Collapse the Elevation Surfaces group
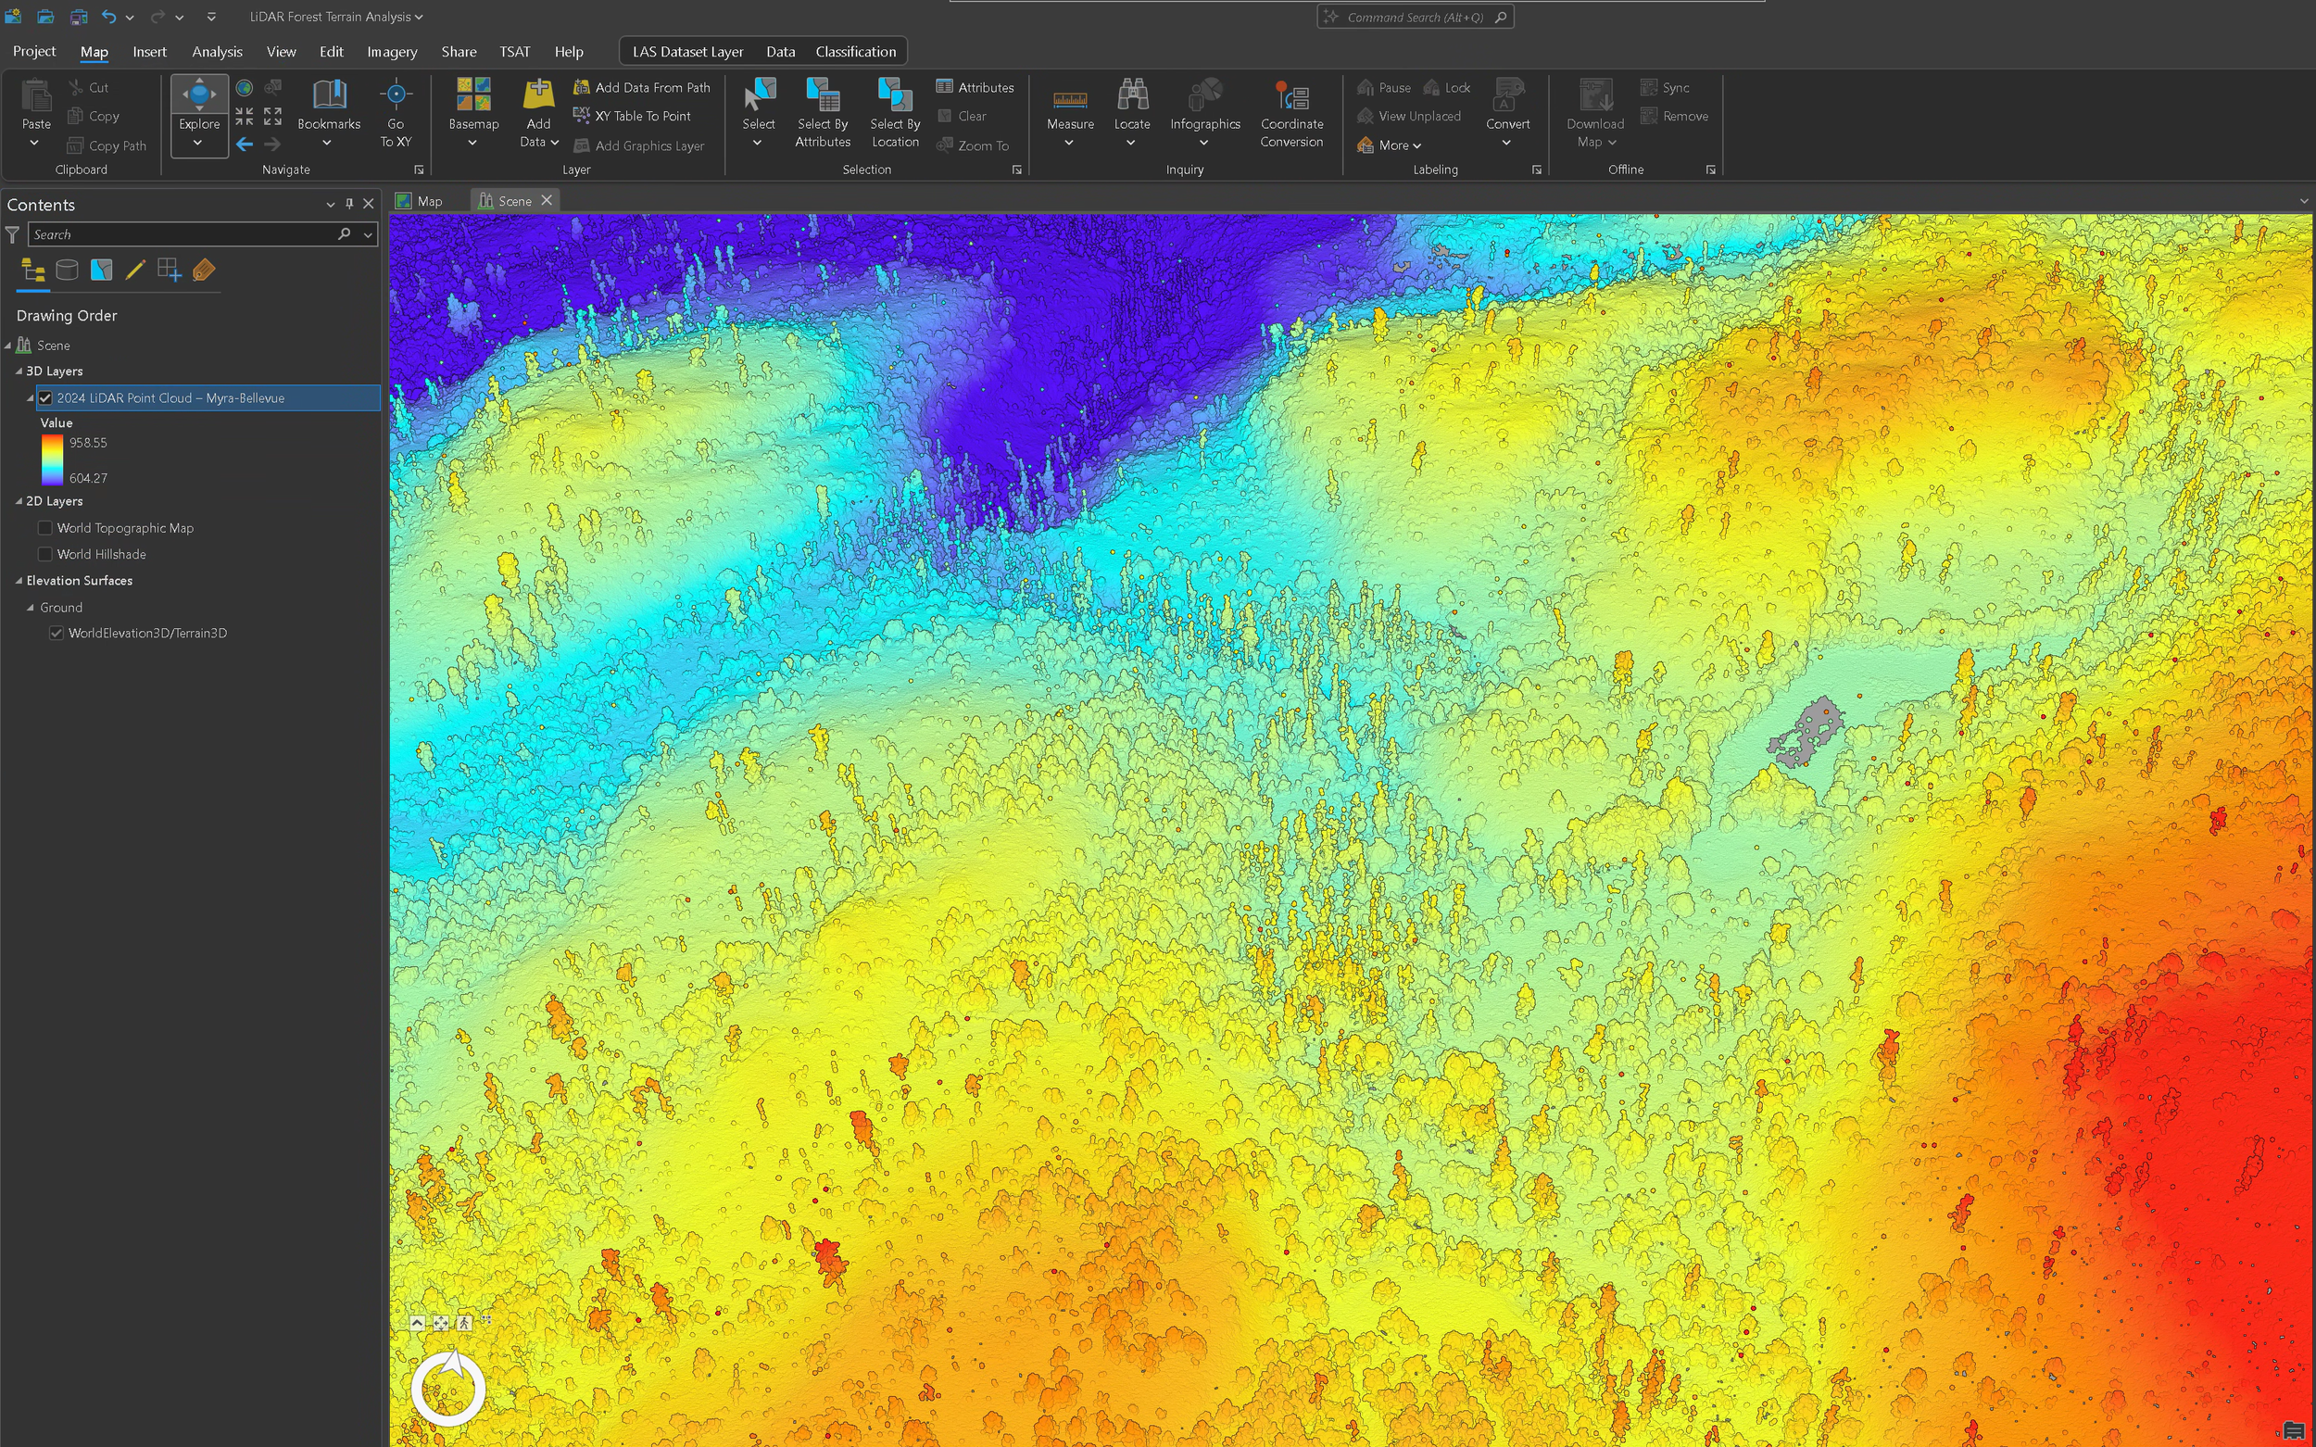This screenshot has width=2316, height=1447. pos(19,581)
